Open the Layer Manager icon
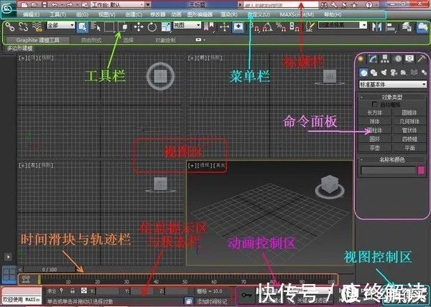Image resolution: width=431 pixels, height=307 pixels. coord(407,27)
